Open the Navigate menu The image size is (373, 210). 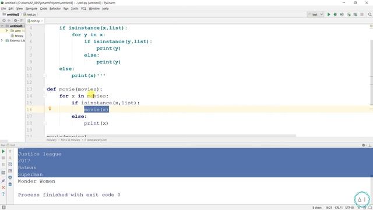[31, 9]
